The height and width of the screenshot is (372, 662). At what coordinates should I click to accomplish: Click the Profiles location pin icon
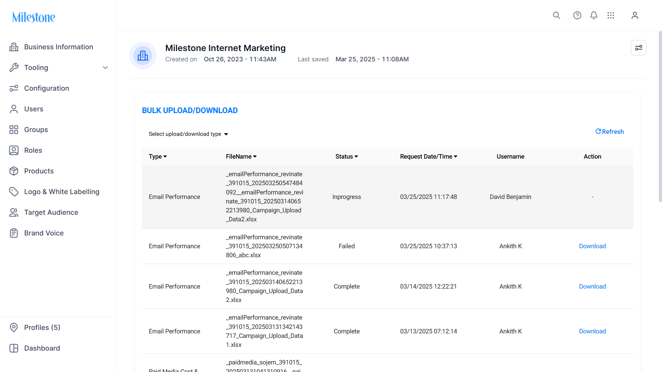(x=14, y=328)
